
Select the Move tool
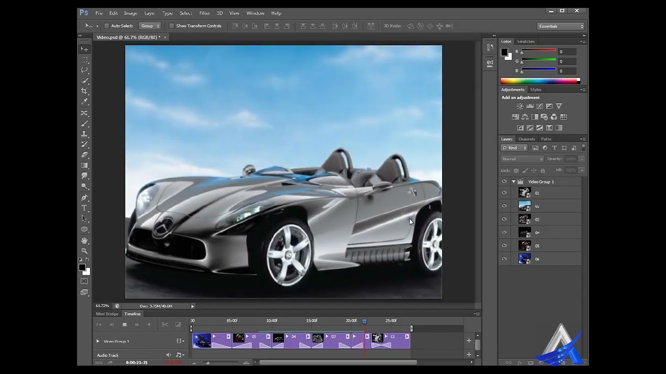coord(84,49)
